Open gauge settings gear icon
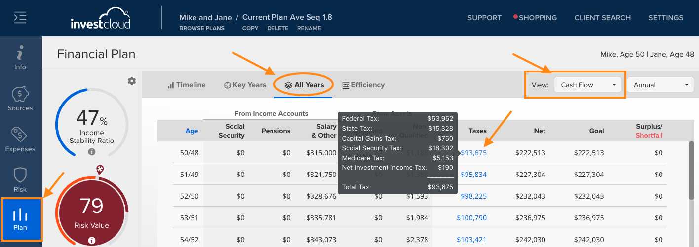This screenshot has height=247, width=699. coord(132,81)
